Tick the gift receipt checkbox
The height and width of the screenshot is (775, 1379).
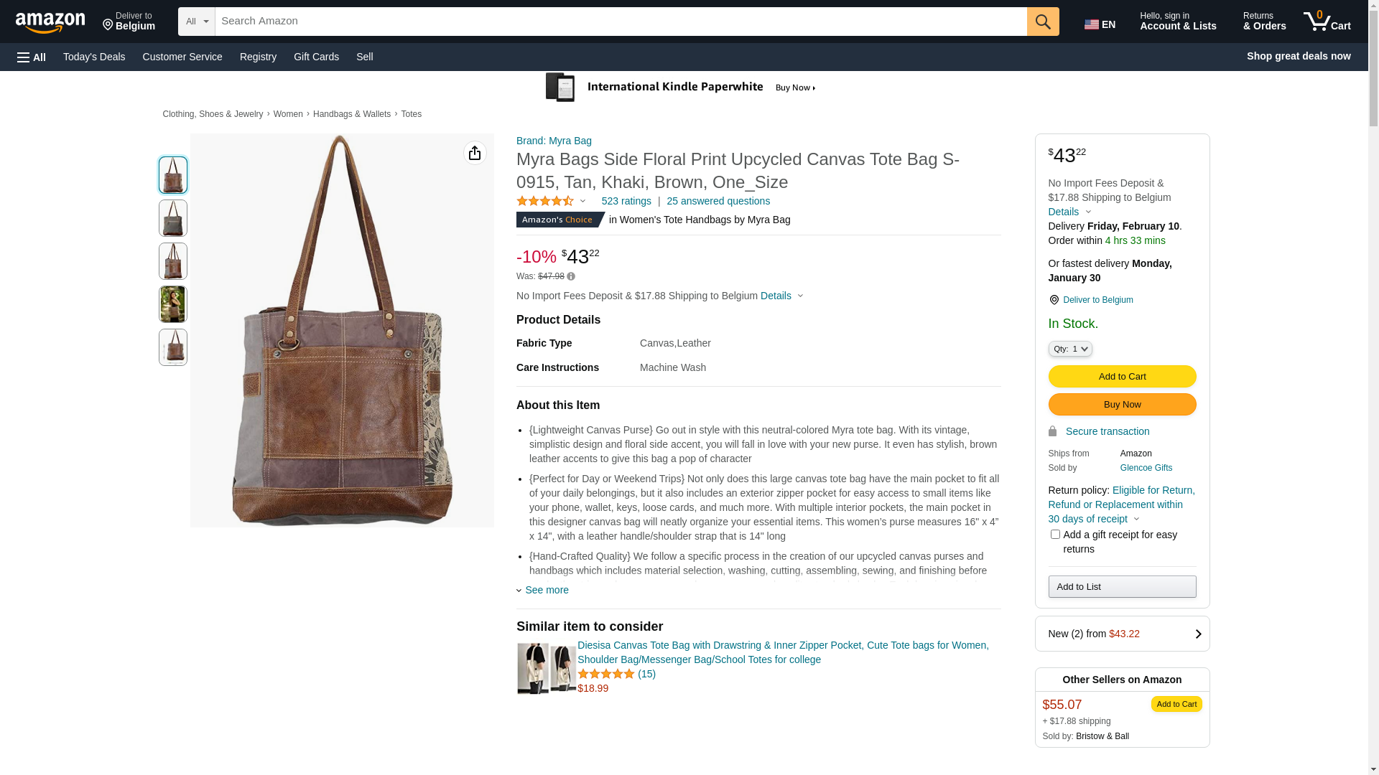pyautogui.click(x=1055, y=535)
